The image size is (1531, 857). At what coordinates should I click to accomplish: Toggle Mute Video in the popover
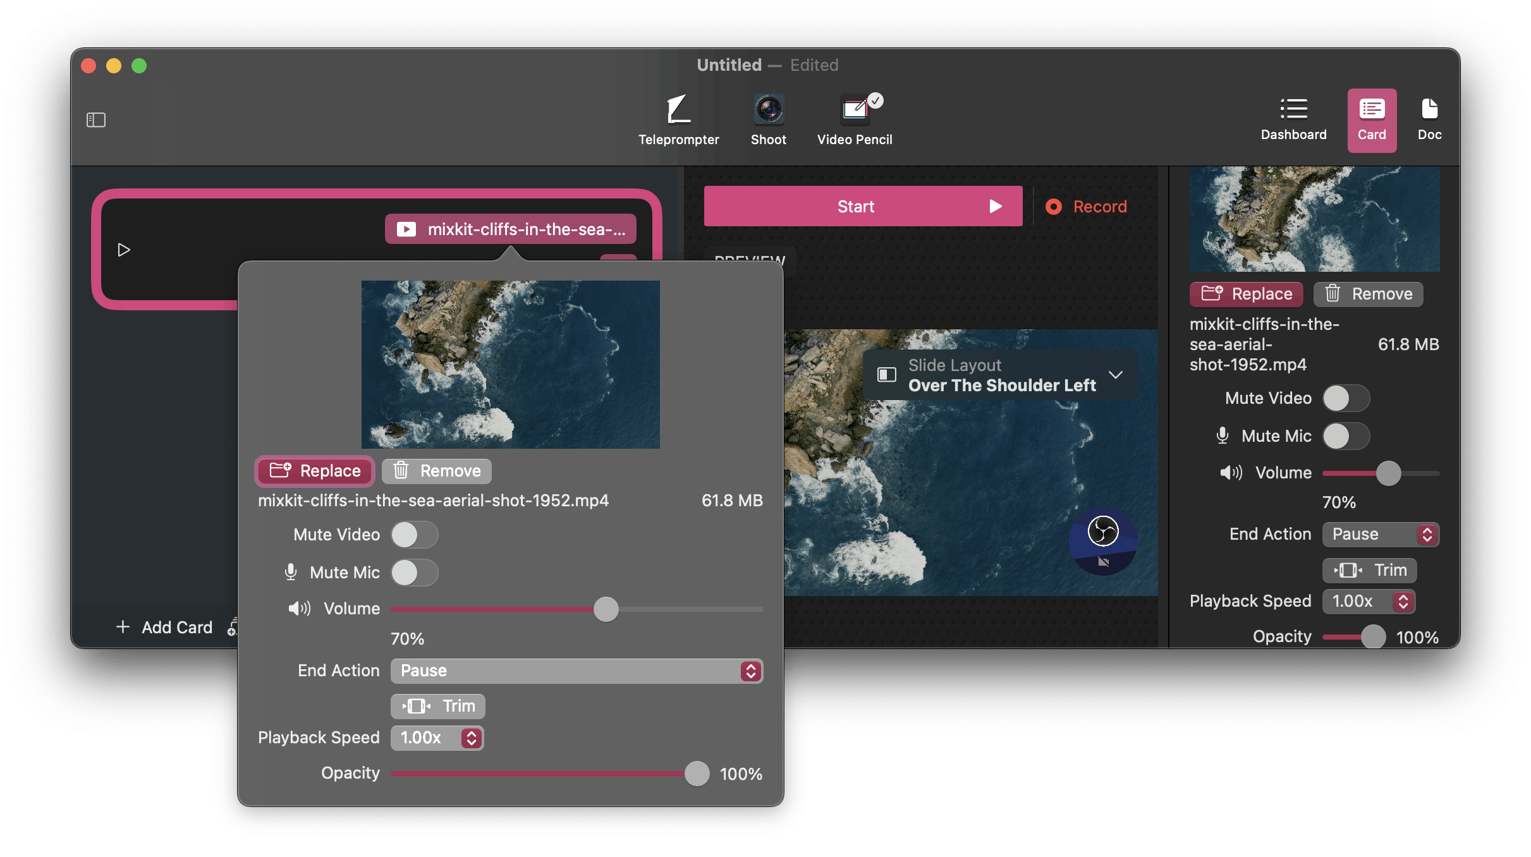point(414,535)
